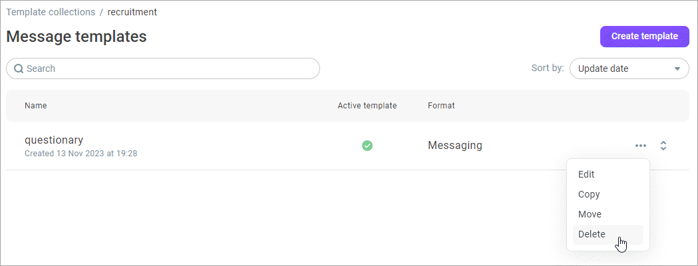Go to Template collections breadcrumb
The height and width of the screenshot is (266, 698).
click(51, 12)
